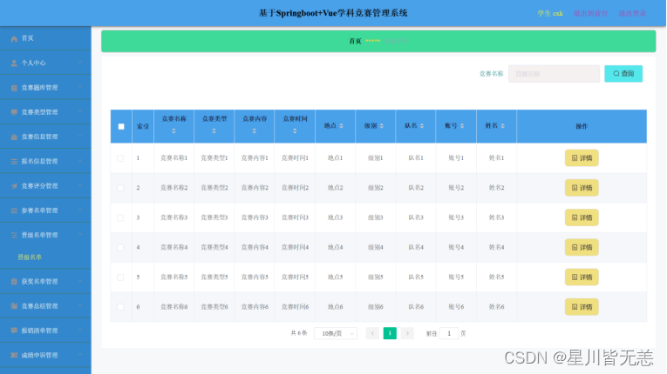Open 竞赛总结管理 menu item
Viewport: 667px width, 374px height.
point(45,306)
